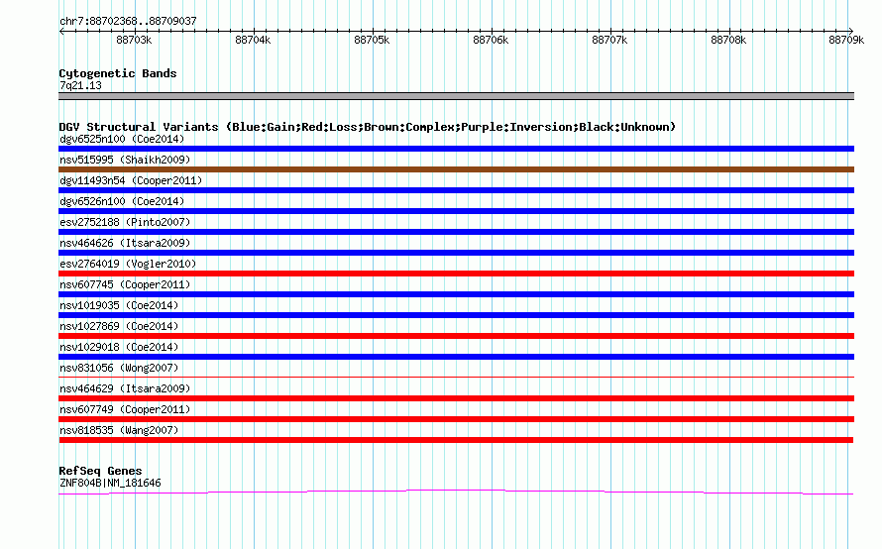Select the red bar under nsv464629

(456, 398)
